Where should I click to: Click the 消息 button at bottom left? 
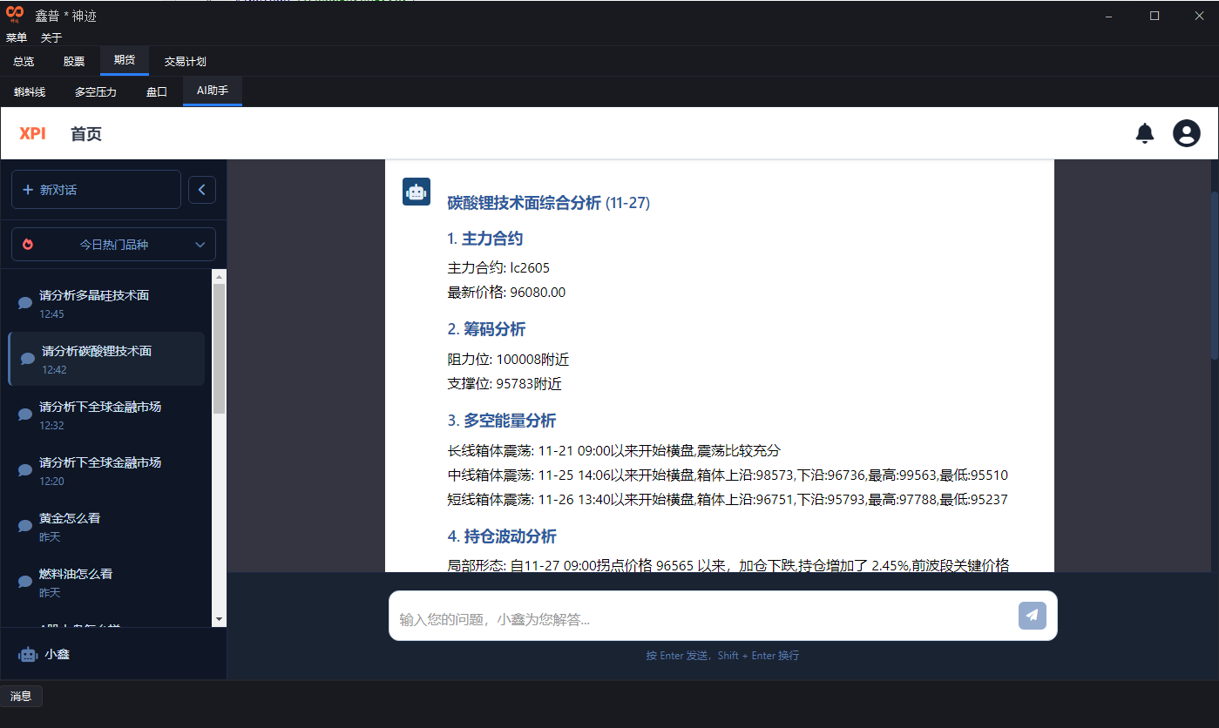point(21,696)
